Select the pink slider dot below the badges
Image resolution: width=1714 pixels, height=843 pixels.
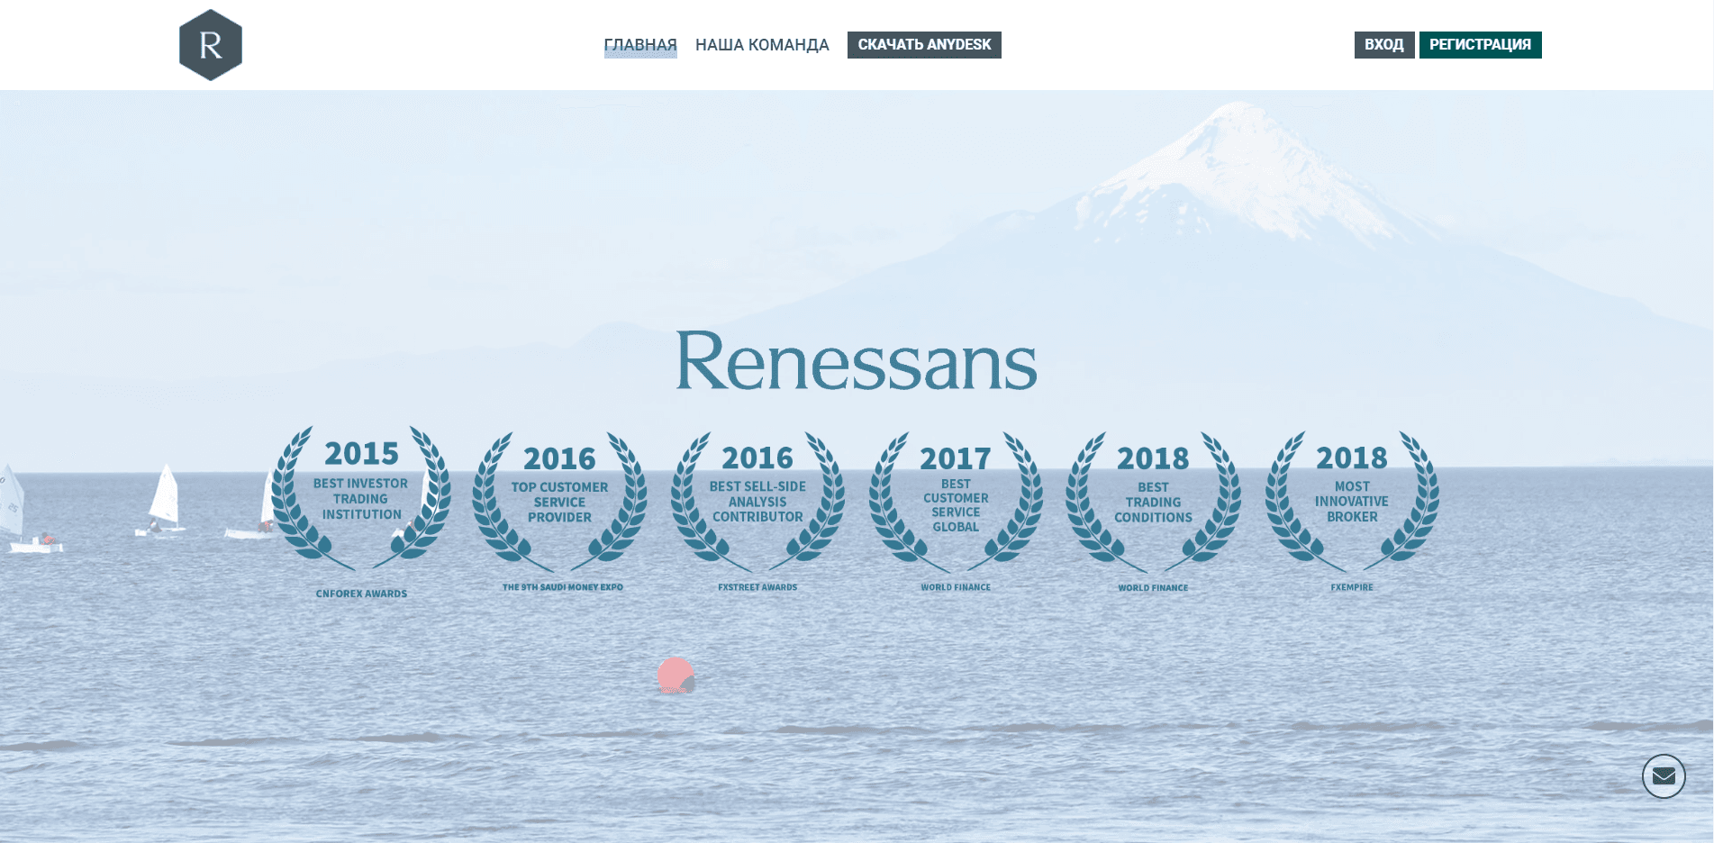click(677, 676)
